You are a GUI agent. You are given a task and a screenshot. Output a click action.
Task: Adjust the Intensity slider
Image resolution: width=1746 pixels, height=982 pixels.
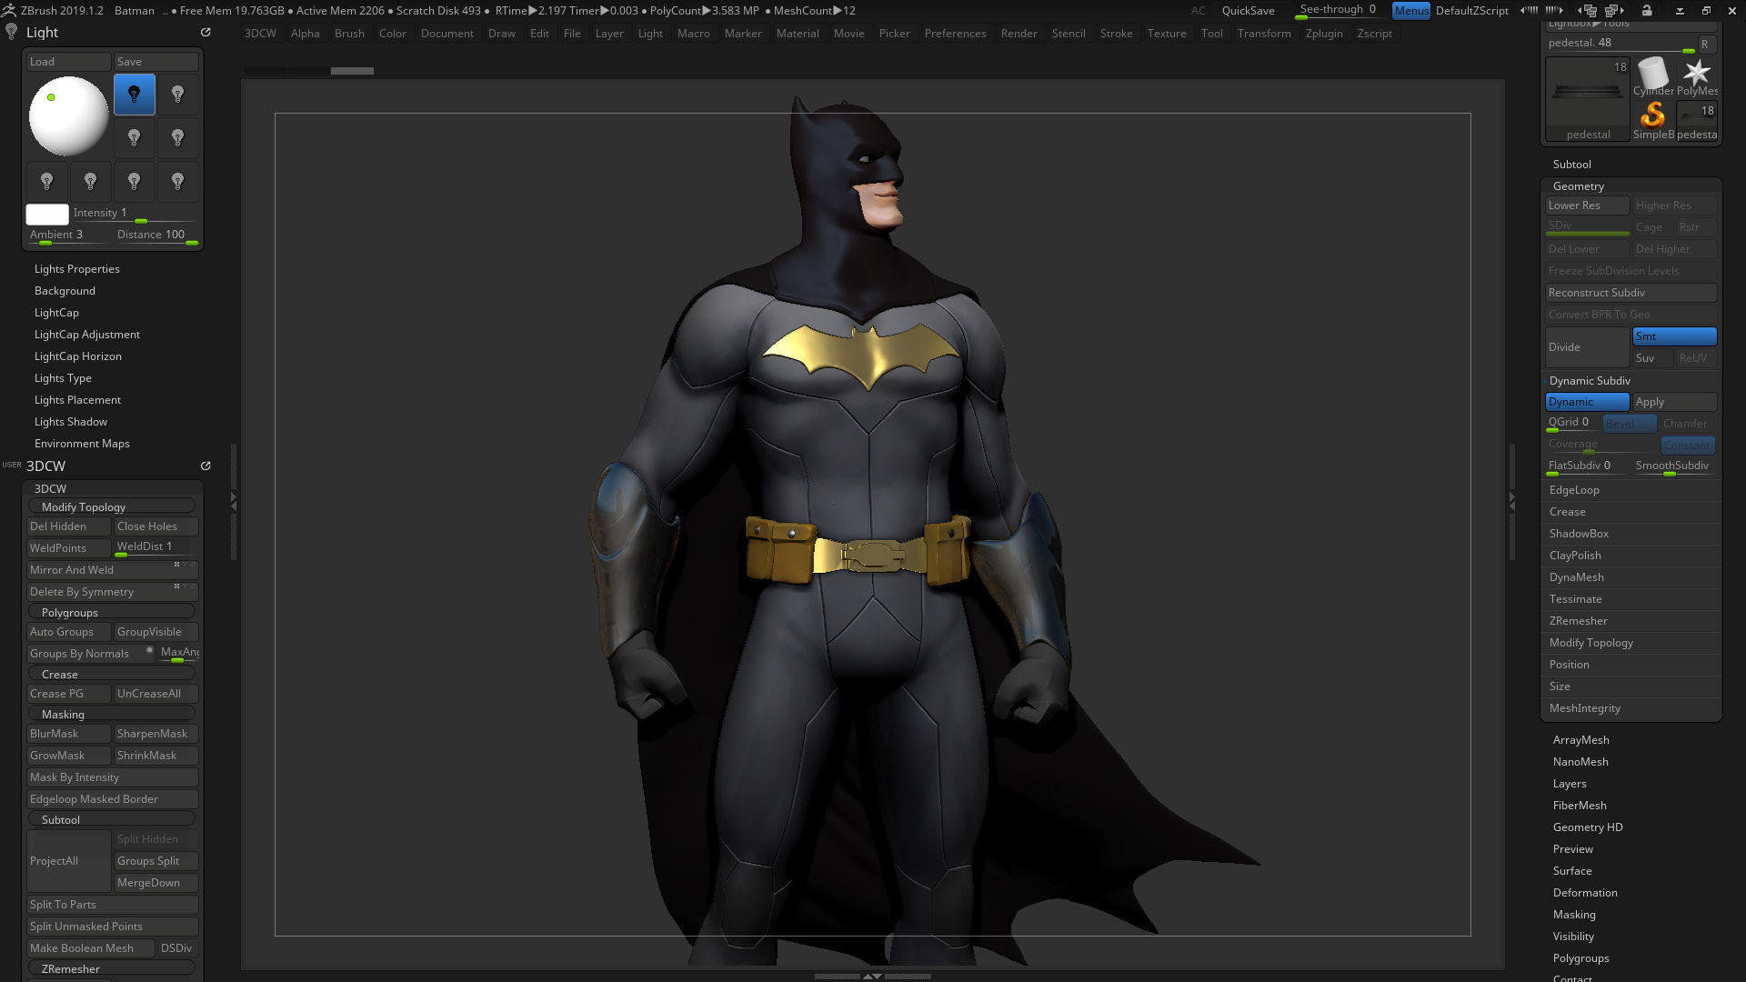[134, 214]
